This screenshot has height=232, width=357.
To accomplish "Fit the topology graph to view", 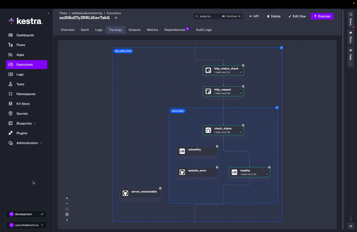I will coord(67,209).
